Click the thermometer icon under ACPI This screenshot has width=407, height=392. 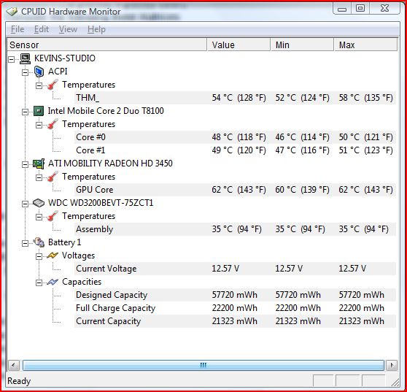pos(53,85)
